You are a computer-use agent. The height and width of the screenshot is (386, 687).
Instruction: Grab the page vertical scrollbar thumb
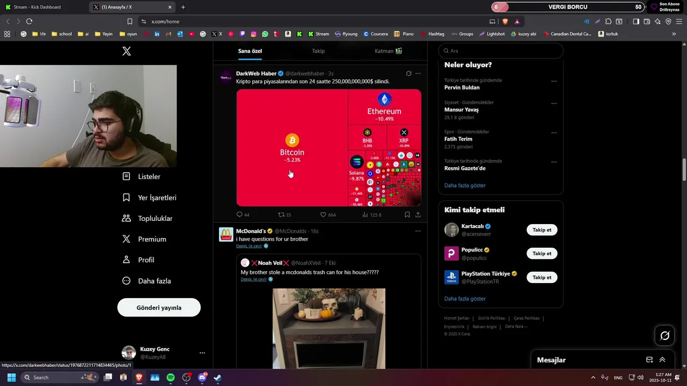[x=684, y=169]
